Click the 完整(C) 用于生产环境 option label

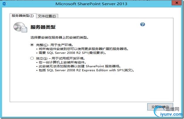click(55, 45)
